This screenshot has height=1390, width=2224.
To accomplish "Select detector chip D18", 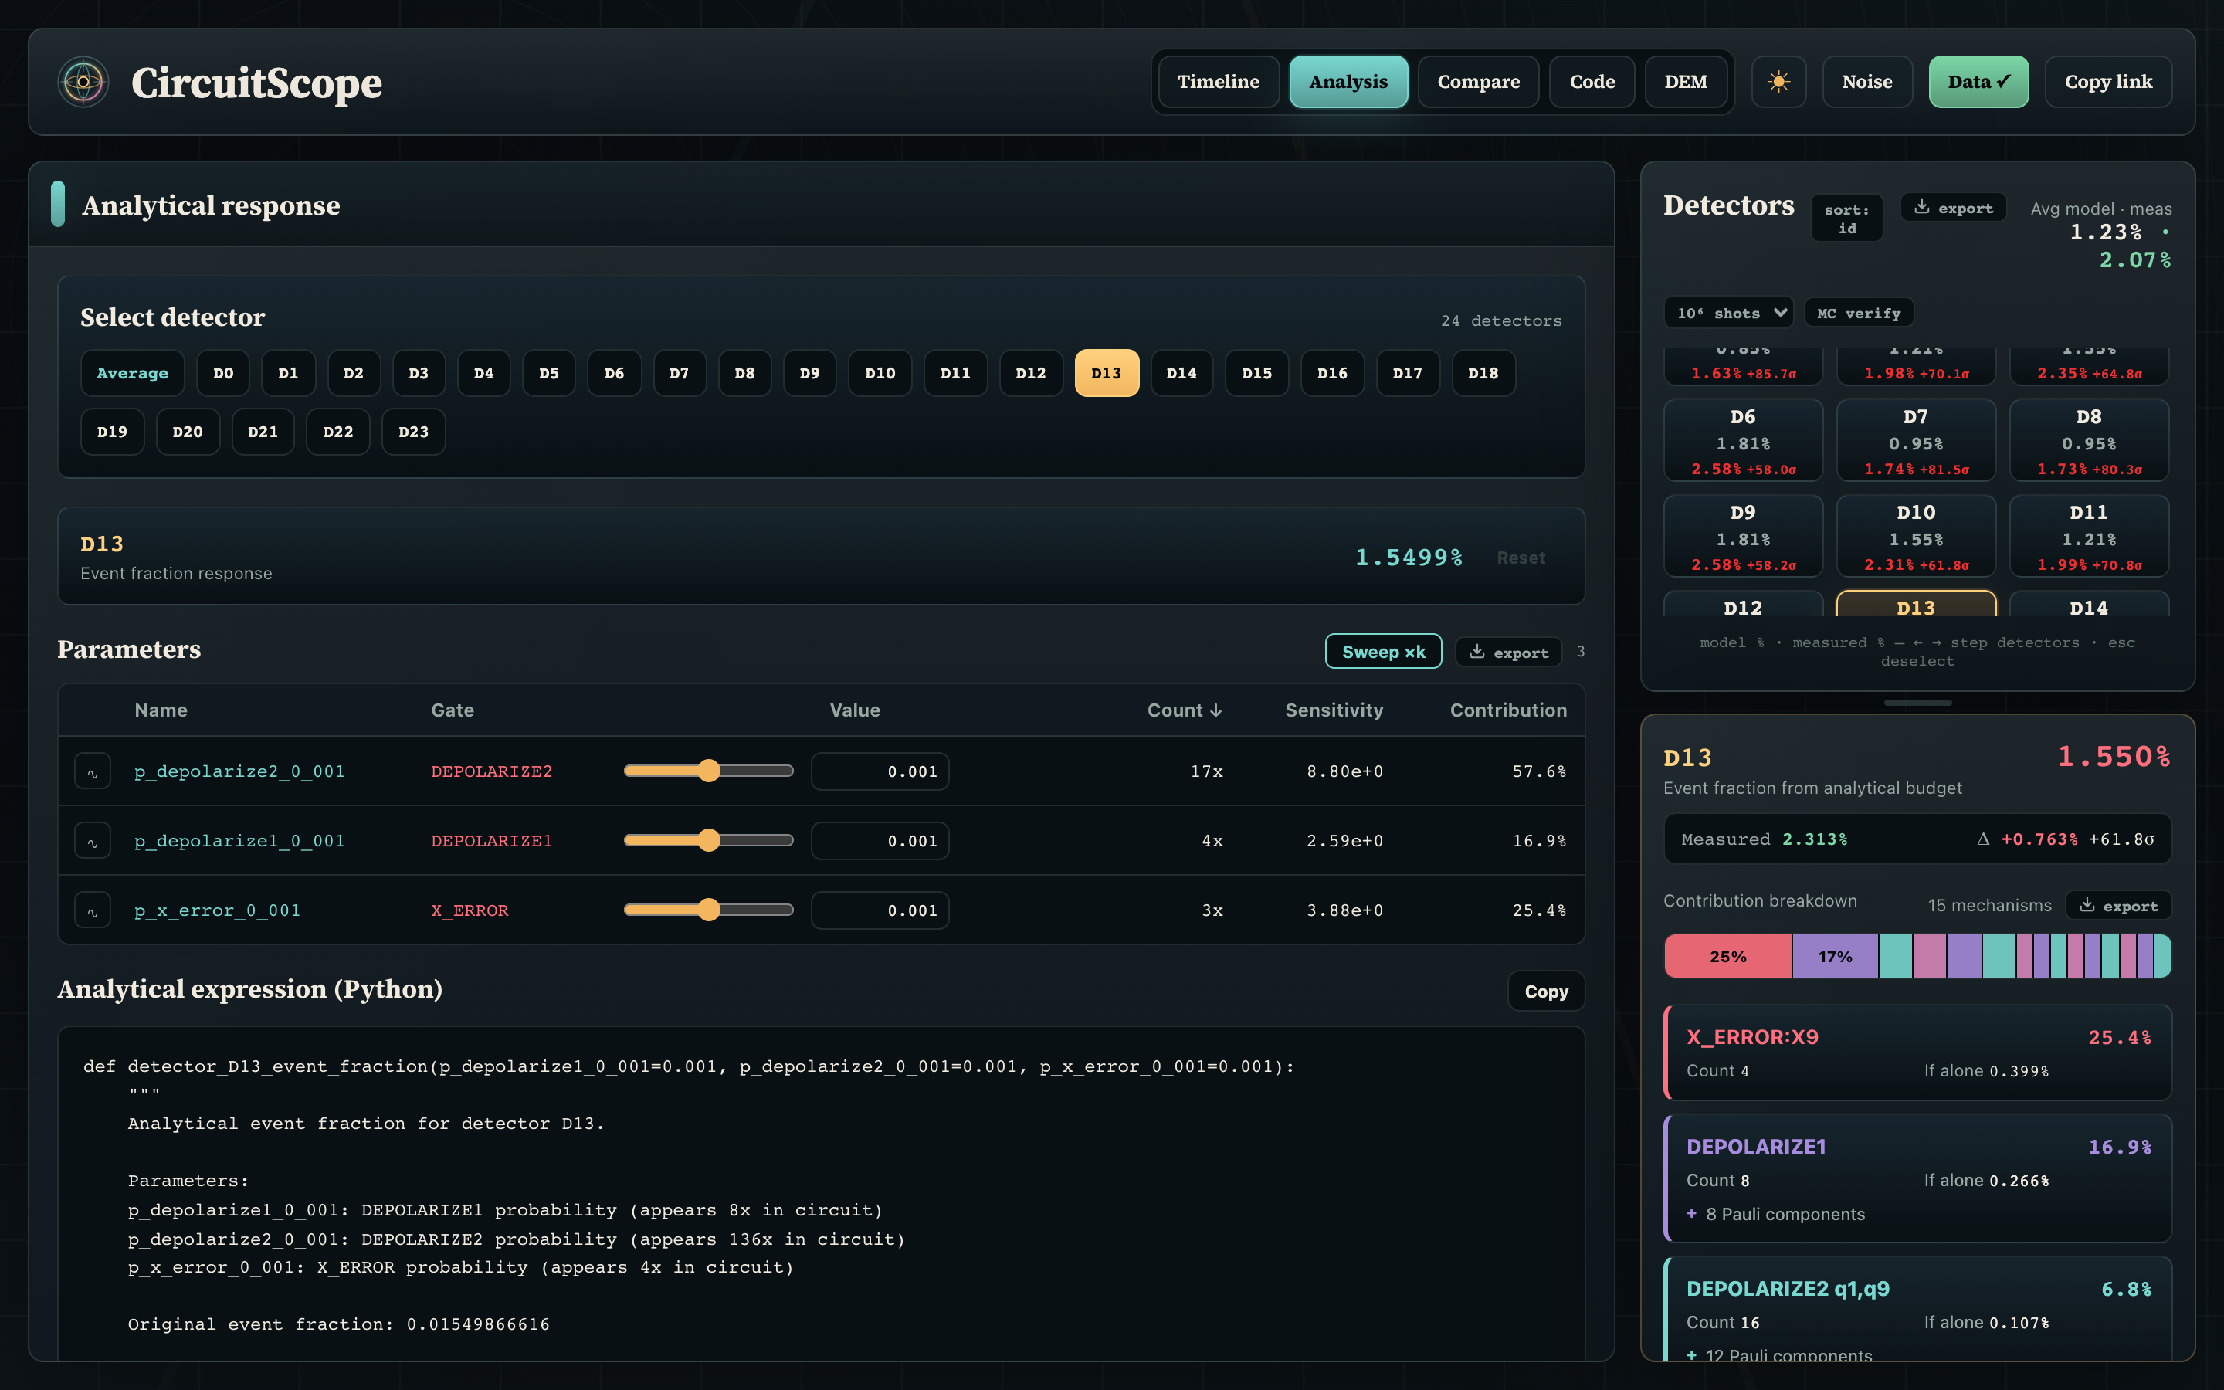I will (x=1483, y=373).
